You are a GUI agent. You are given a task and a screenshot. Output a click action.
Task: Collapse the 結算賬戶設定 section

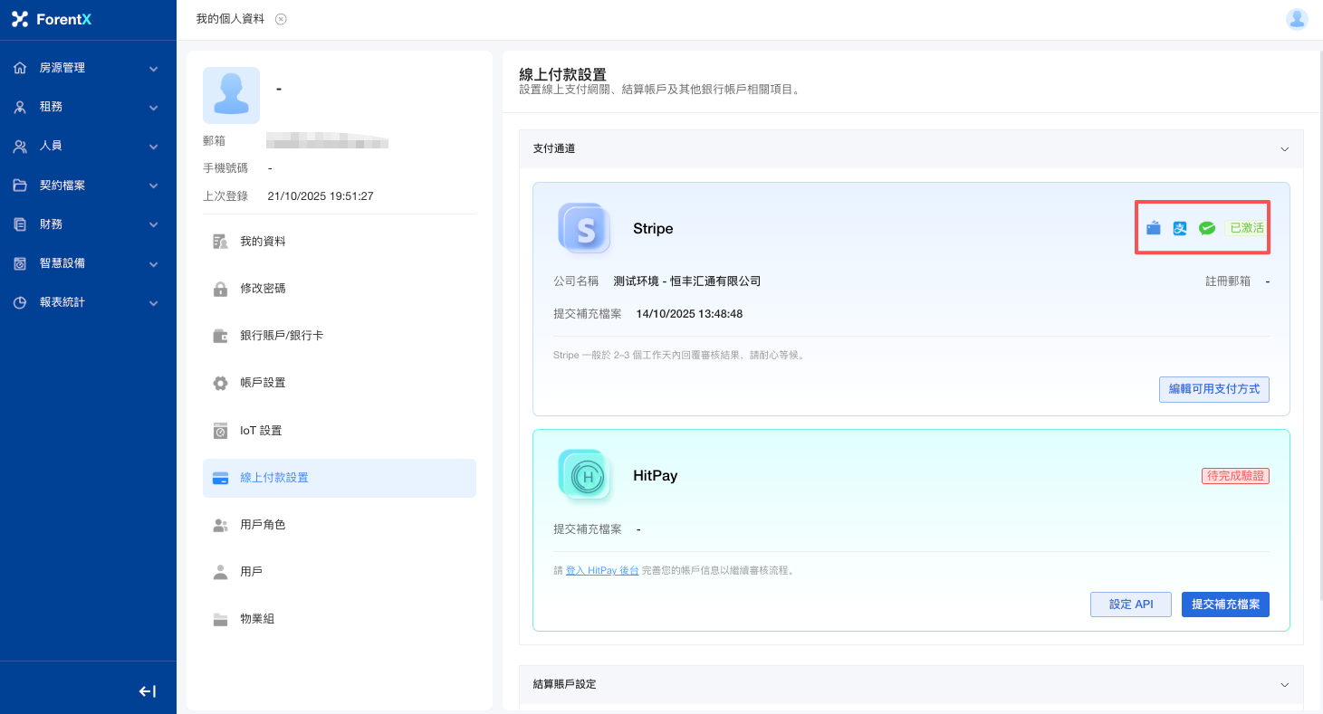(x=1284, y=685)
